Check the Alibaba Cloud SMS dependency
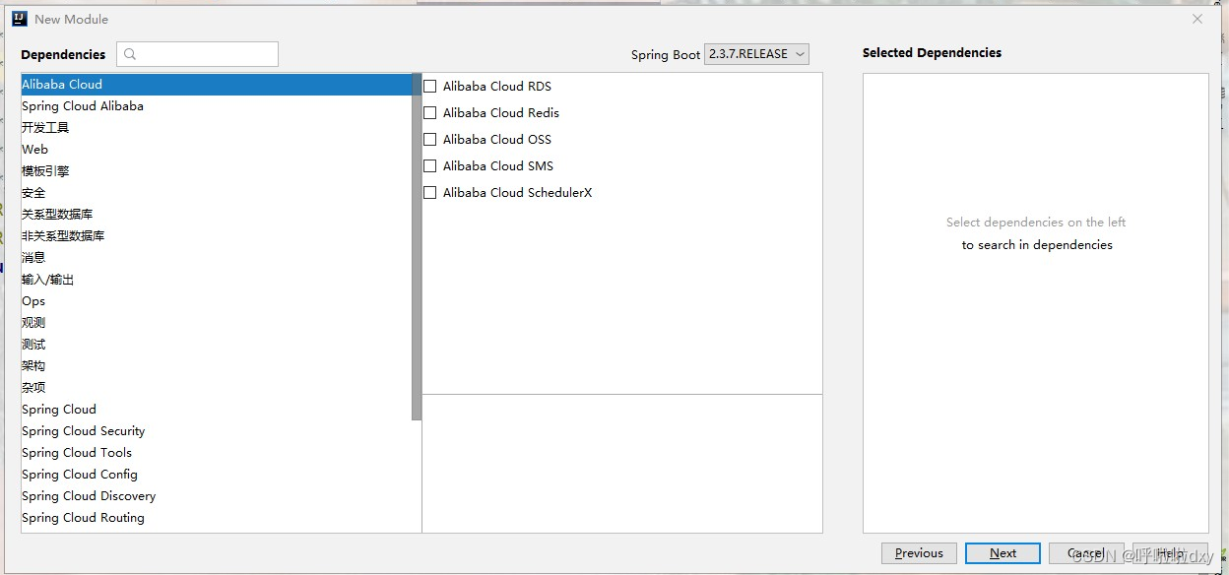The image size is (1229, 575). (429, 165)
